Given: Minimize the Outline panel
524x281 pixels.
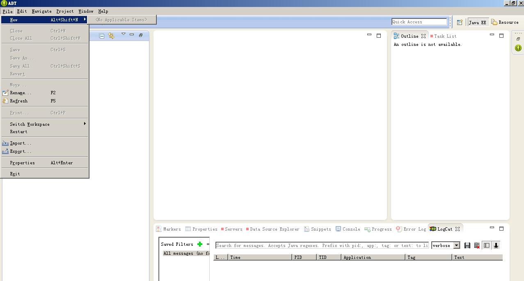Looking at the screenshot, I should point(492,35).
